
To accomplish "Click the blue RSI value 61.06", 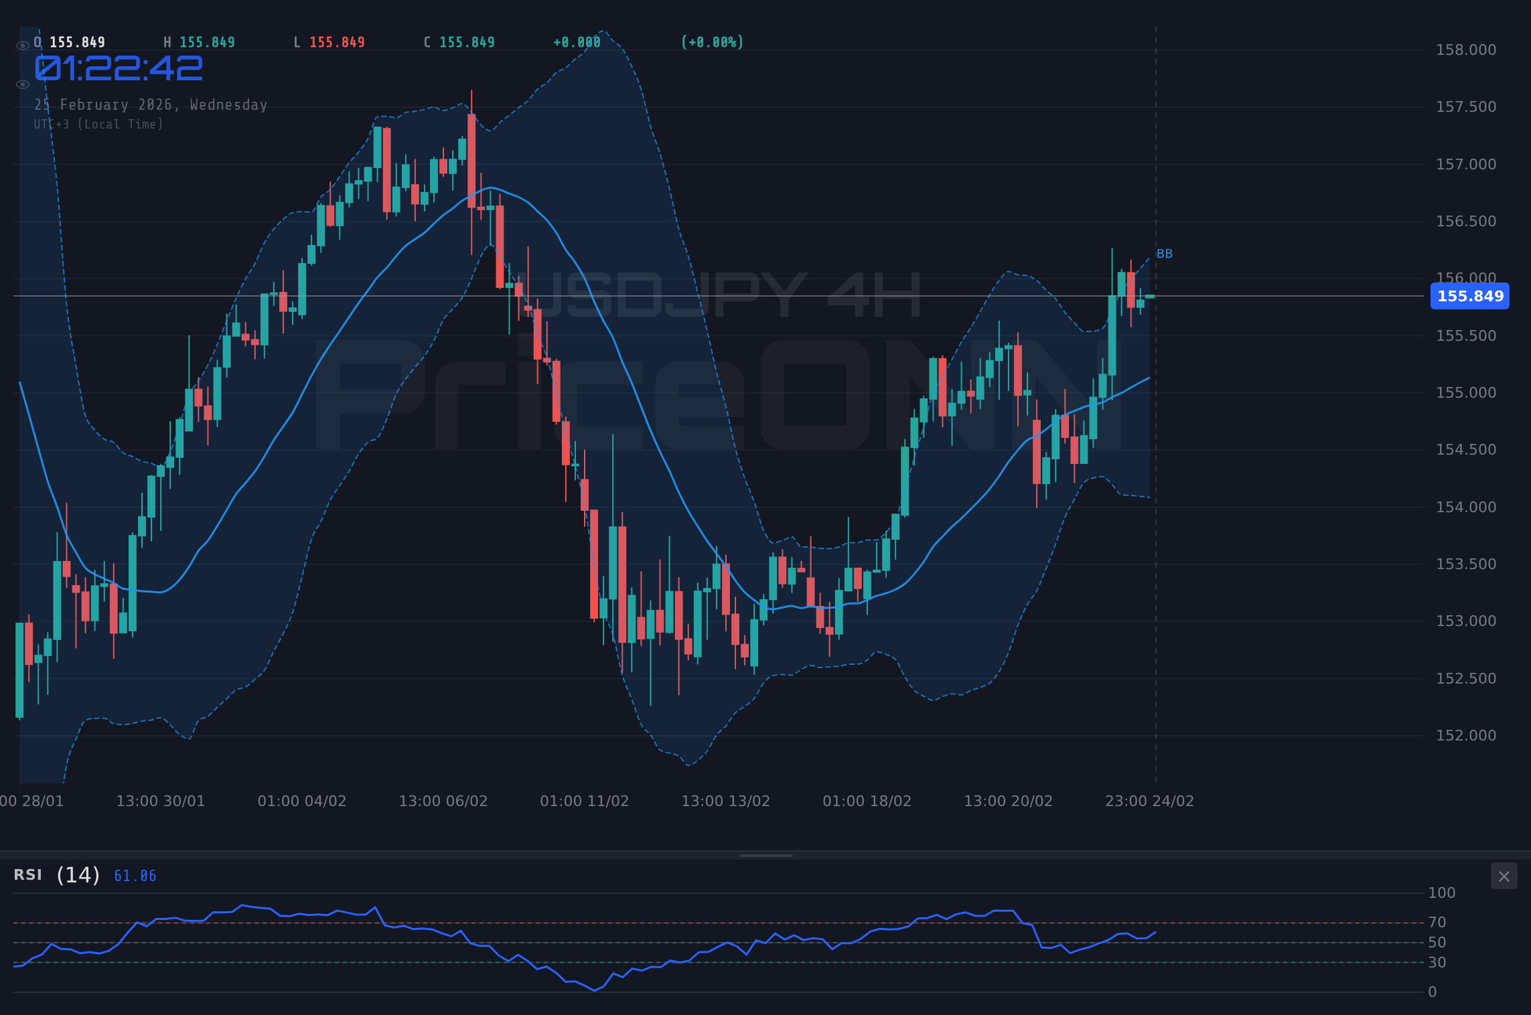I will point(134,876).
